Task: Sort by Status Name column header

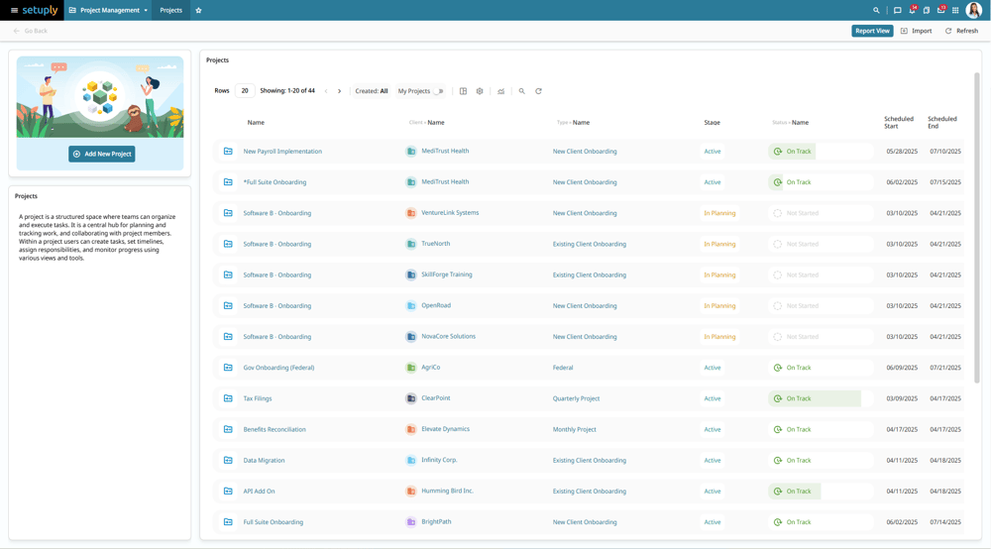Action: (x=790, y=123)
